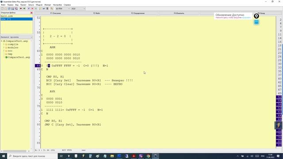Show hidden system tray icons chevron

point(238,156)
